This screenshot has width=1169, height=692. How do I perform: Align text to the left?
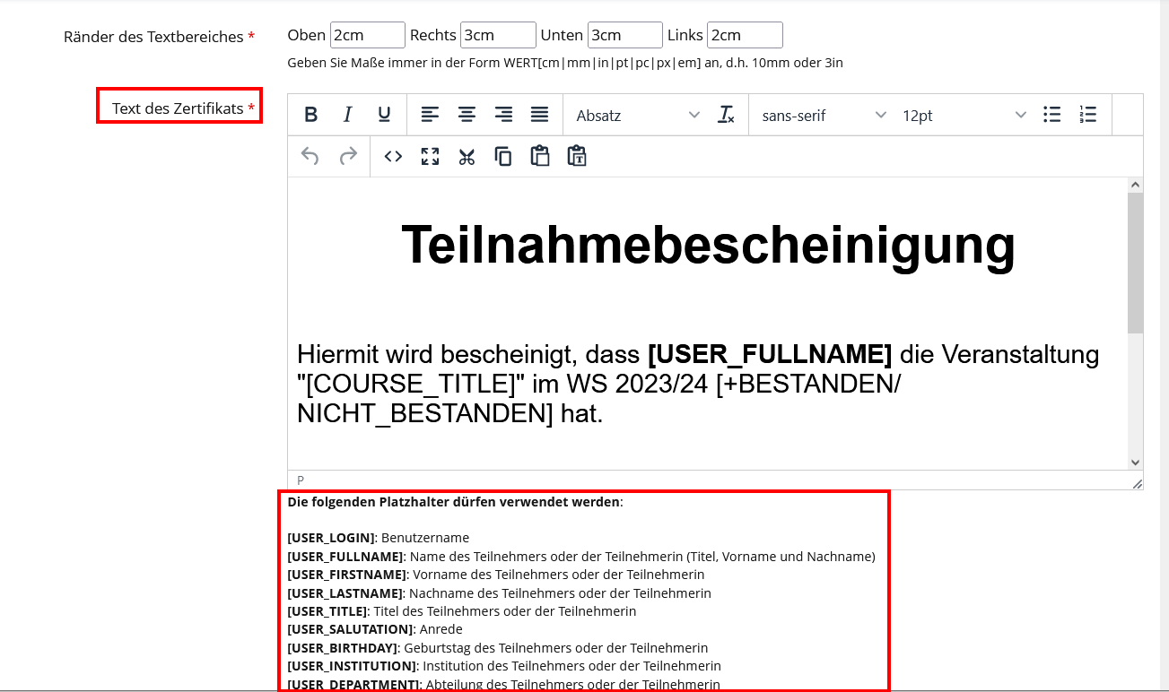431,115
